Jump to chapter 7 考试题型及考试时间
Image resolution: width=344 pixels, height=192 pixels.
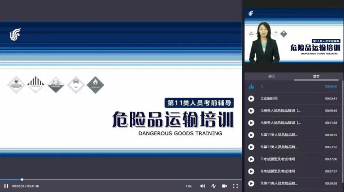tap(293, 159)
